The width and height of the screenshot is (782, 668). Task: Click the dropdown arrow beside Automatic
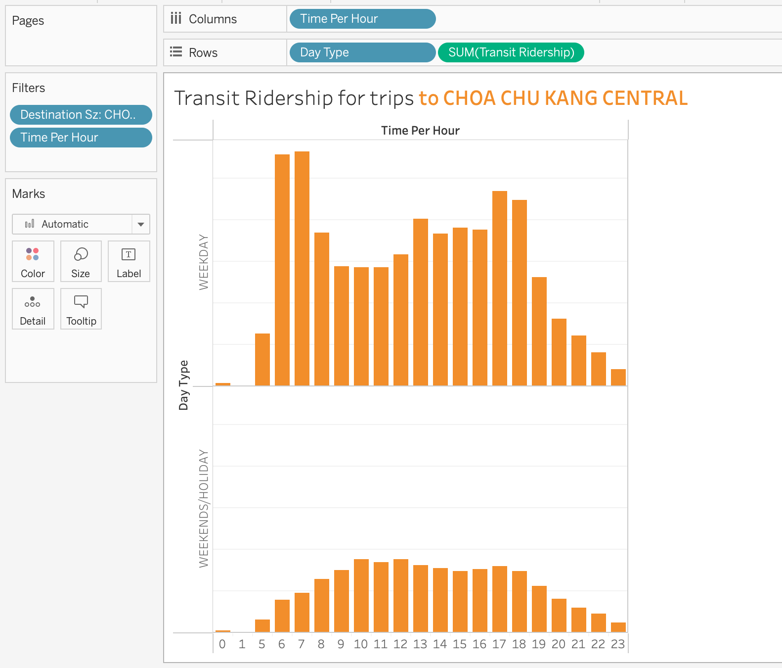point(141,224)
